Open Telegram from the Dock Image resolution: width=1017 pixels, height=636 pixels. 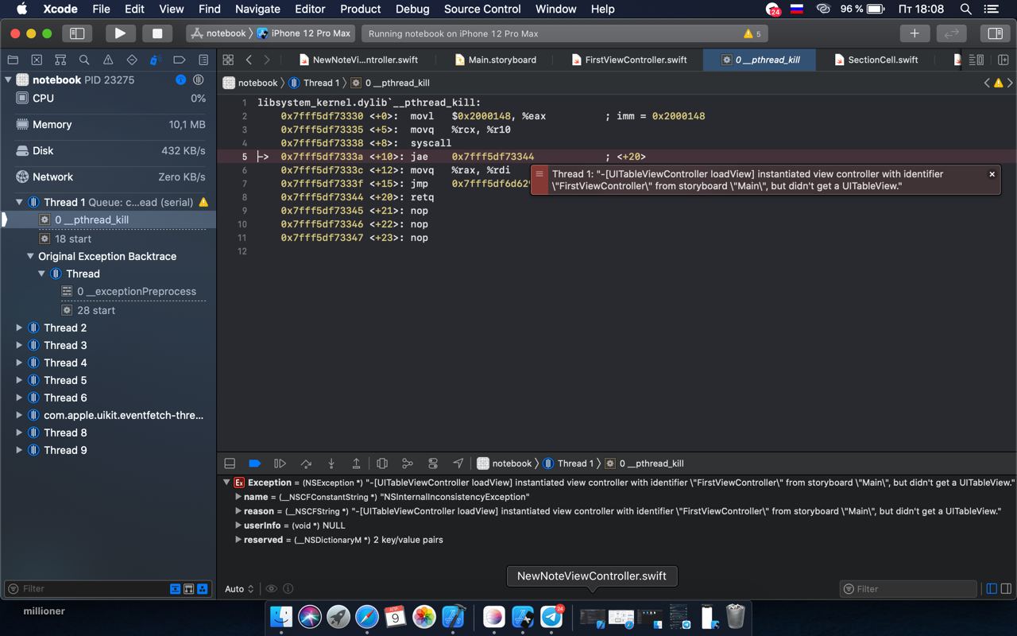pyautogui.click(x=552, y=616)
